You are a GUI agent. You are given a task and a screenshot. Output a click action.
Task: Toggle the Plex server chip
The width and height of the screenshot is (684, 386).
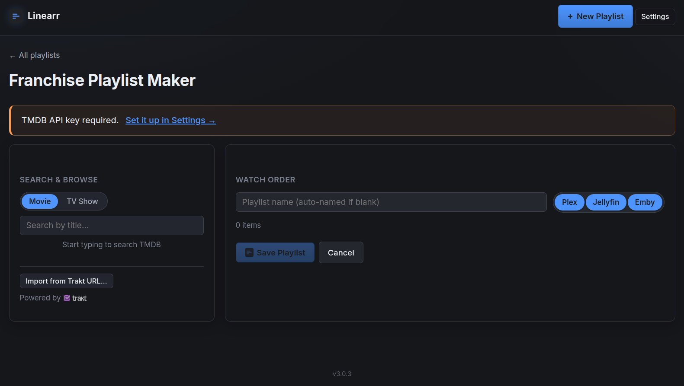point(569,202)
